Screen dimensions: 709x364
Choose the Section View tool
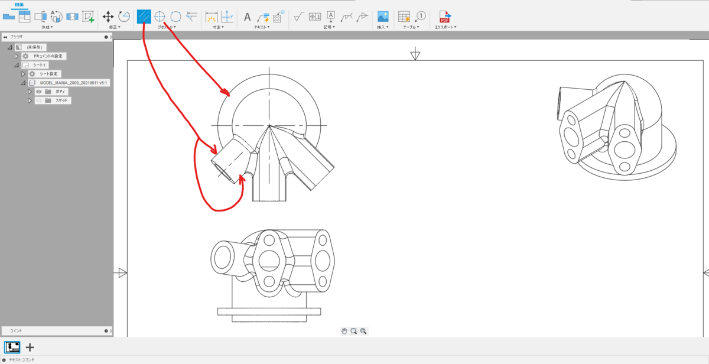(40, 16)
